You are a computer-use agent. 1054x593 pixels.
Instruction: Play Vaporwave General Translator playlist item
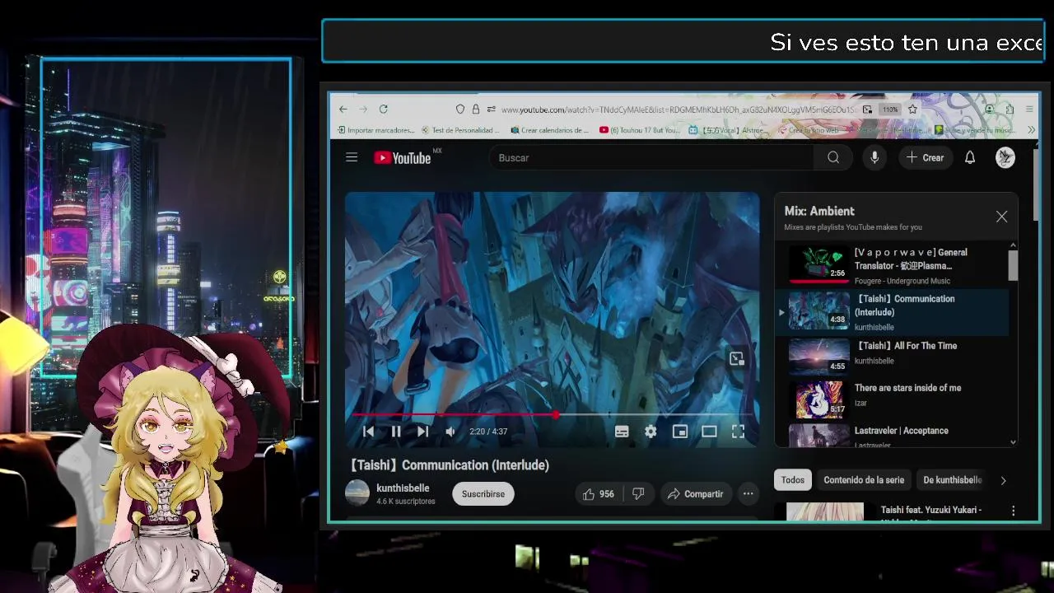pyautogui.click(x=893, y=266)
